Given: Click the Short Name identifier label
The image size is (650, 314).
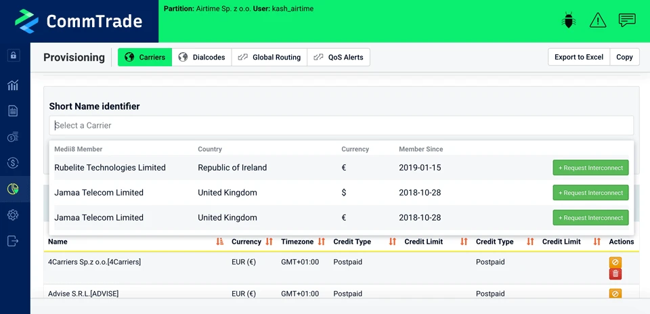Looking at the screenshot, I should click(x=95, y=106).
